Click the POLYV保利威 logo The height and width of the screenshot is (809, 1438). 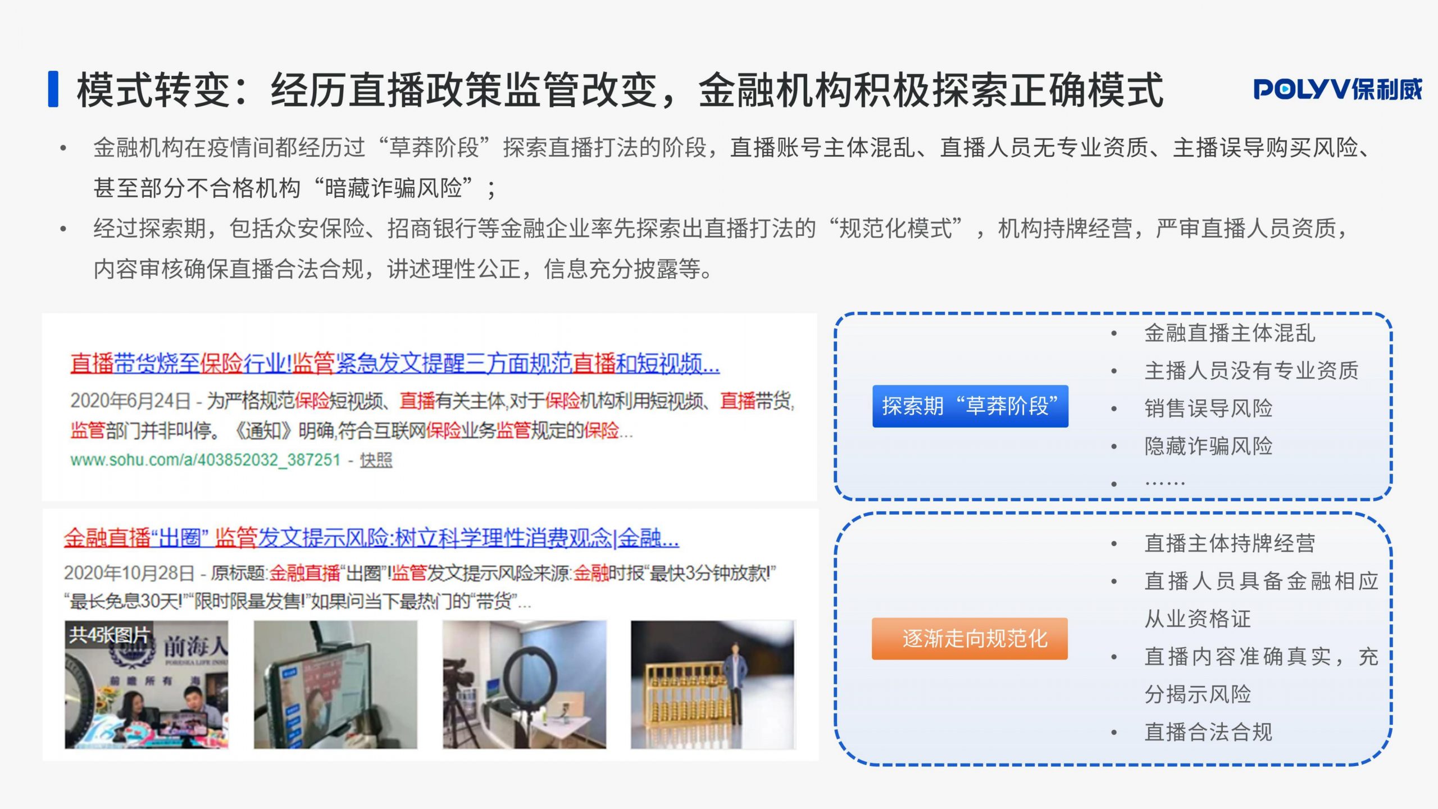coord(1337,89)
